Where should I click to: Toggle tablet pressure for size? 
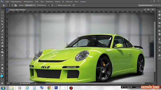[x=73, y=5]
